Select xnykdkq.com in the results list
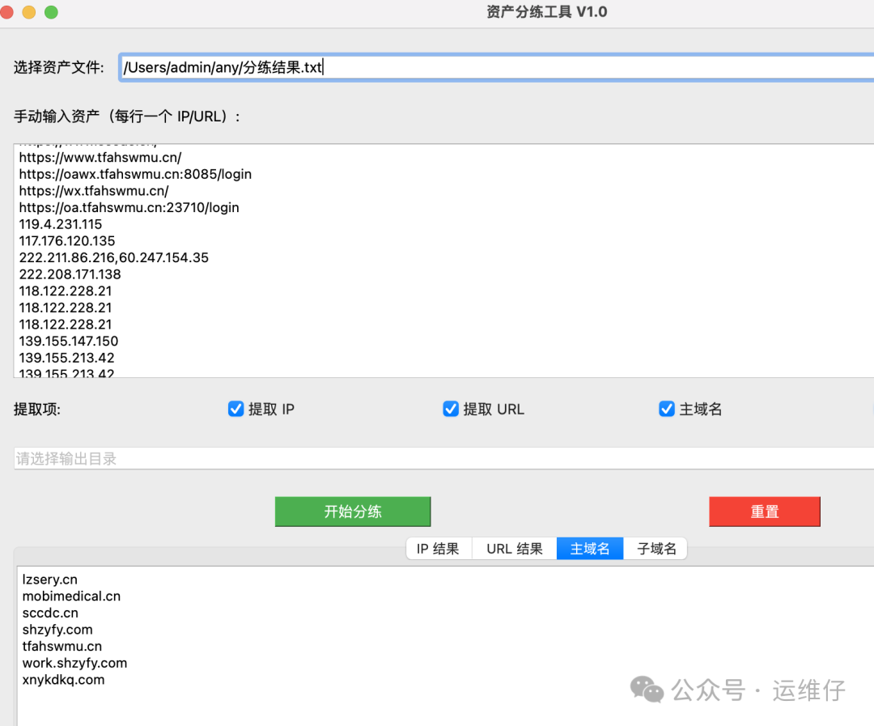Screen dimensions: 874x726 click(63, 680)
